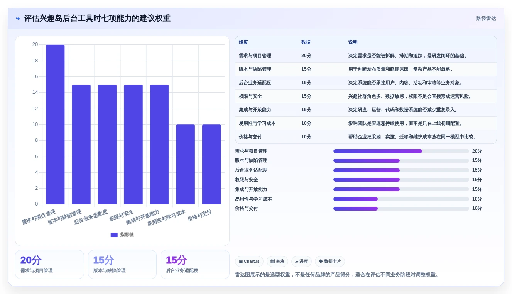Click the 20分 value in table
Viewport: 512px width, 294px height.
(306, 56)
